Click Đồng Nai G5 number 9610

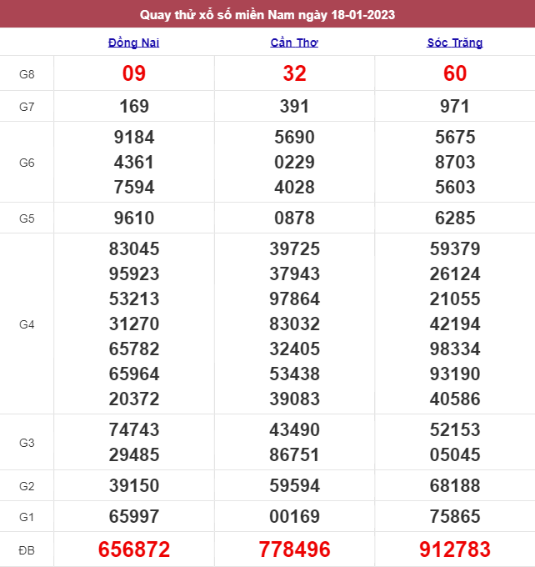pos(134,218)
